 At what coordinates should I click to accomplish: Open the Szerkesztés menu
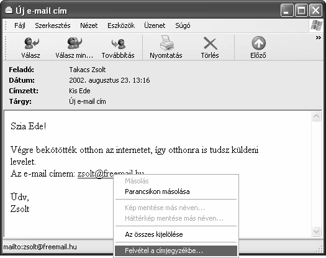53,25
